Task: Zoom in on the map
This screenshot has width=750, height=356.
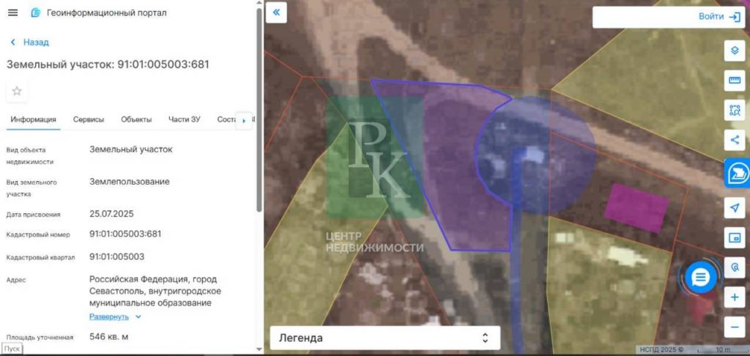Action: 735,297
